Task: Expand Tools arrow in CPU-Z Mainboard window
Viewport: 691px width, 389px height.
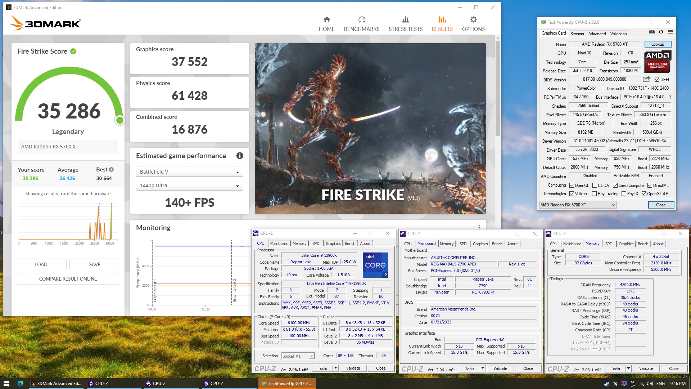Action: [483, 368]
